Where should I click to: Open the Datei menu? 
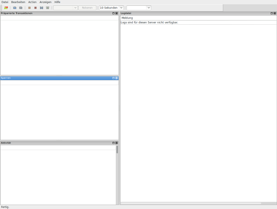point(5,2)
